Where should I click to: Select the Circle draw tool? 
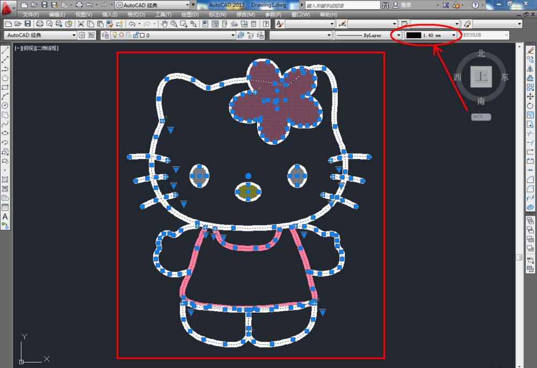coord(5,106)
